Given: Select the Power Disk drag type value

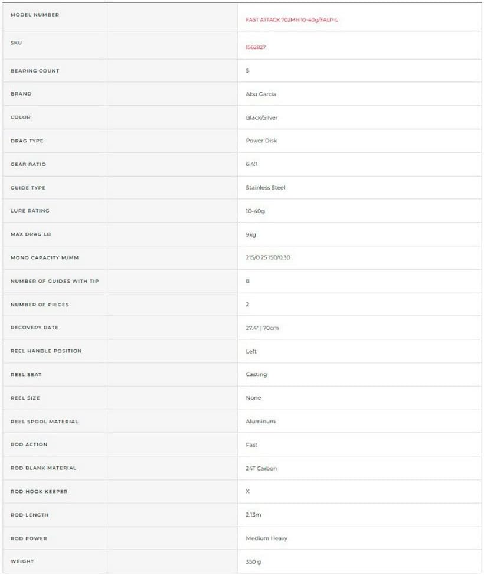Looking at the screenshot, I should point(261,141).
